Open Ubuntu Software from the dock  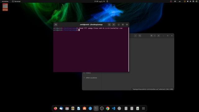(84, 108)
